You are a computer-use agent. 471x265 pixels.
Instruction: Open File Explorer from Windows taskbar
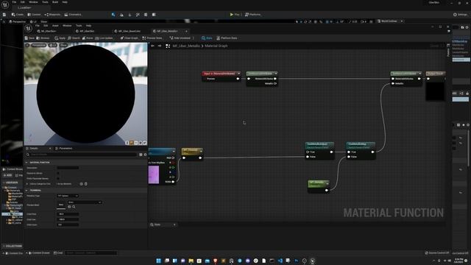tap(191, 261)
